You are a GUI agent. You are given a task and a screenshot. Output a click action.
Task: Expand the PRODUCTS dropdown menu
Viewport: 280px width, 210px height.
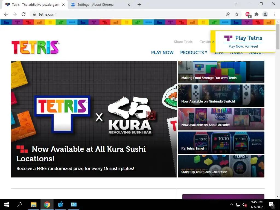pyautogui.click(x=194, y=52)
